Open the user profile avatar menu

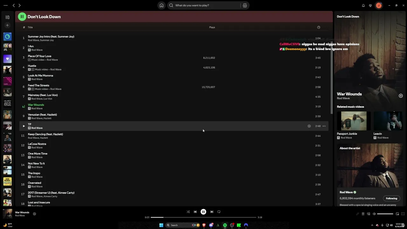pyautogui.click(x=379, y=5)
